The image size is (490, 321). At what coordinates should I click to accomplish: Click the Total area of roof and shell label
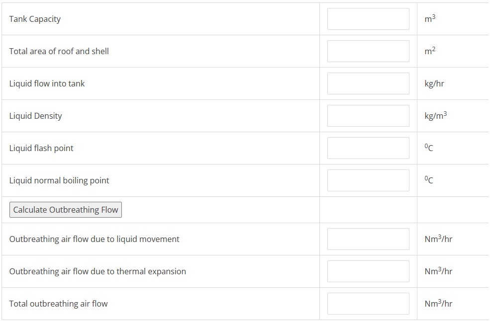(59, 51)
